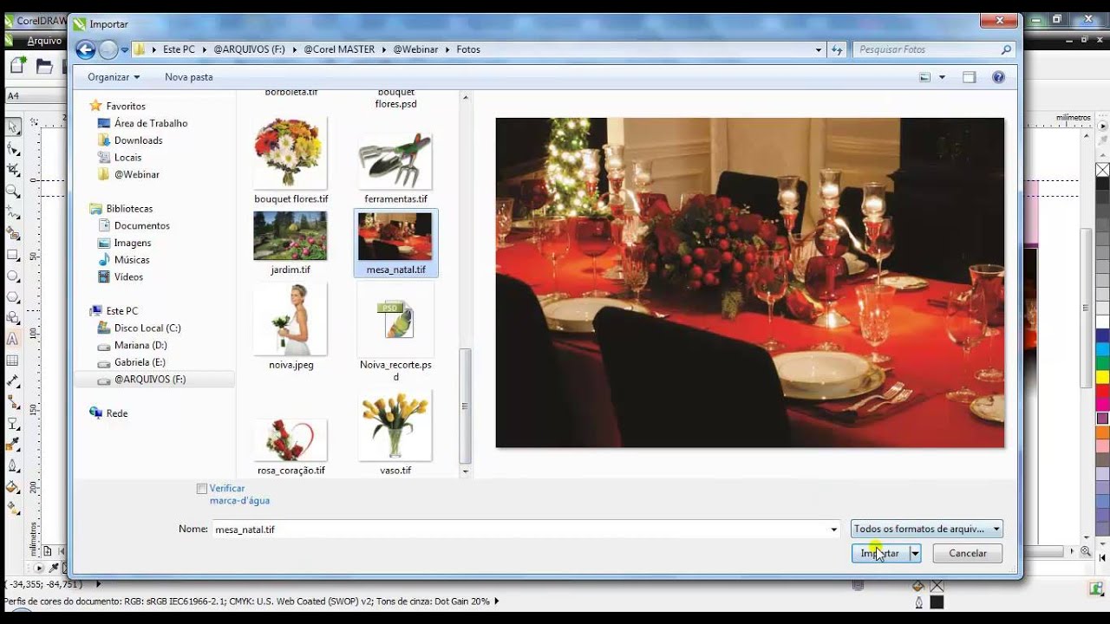Open Todos os formatos de arquivo dropdown
Image resolution: width=1110 pixels, height=624 pixels.
(x=927, y=529)
